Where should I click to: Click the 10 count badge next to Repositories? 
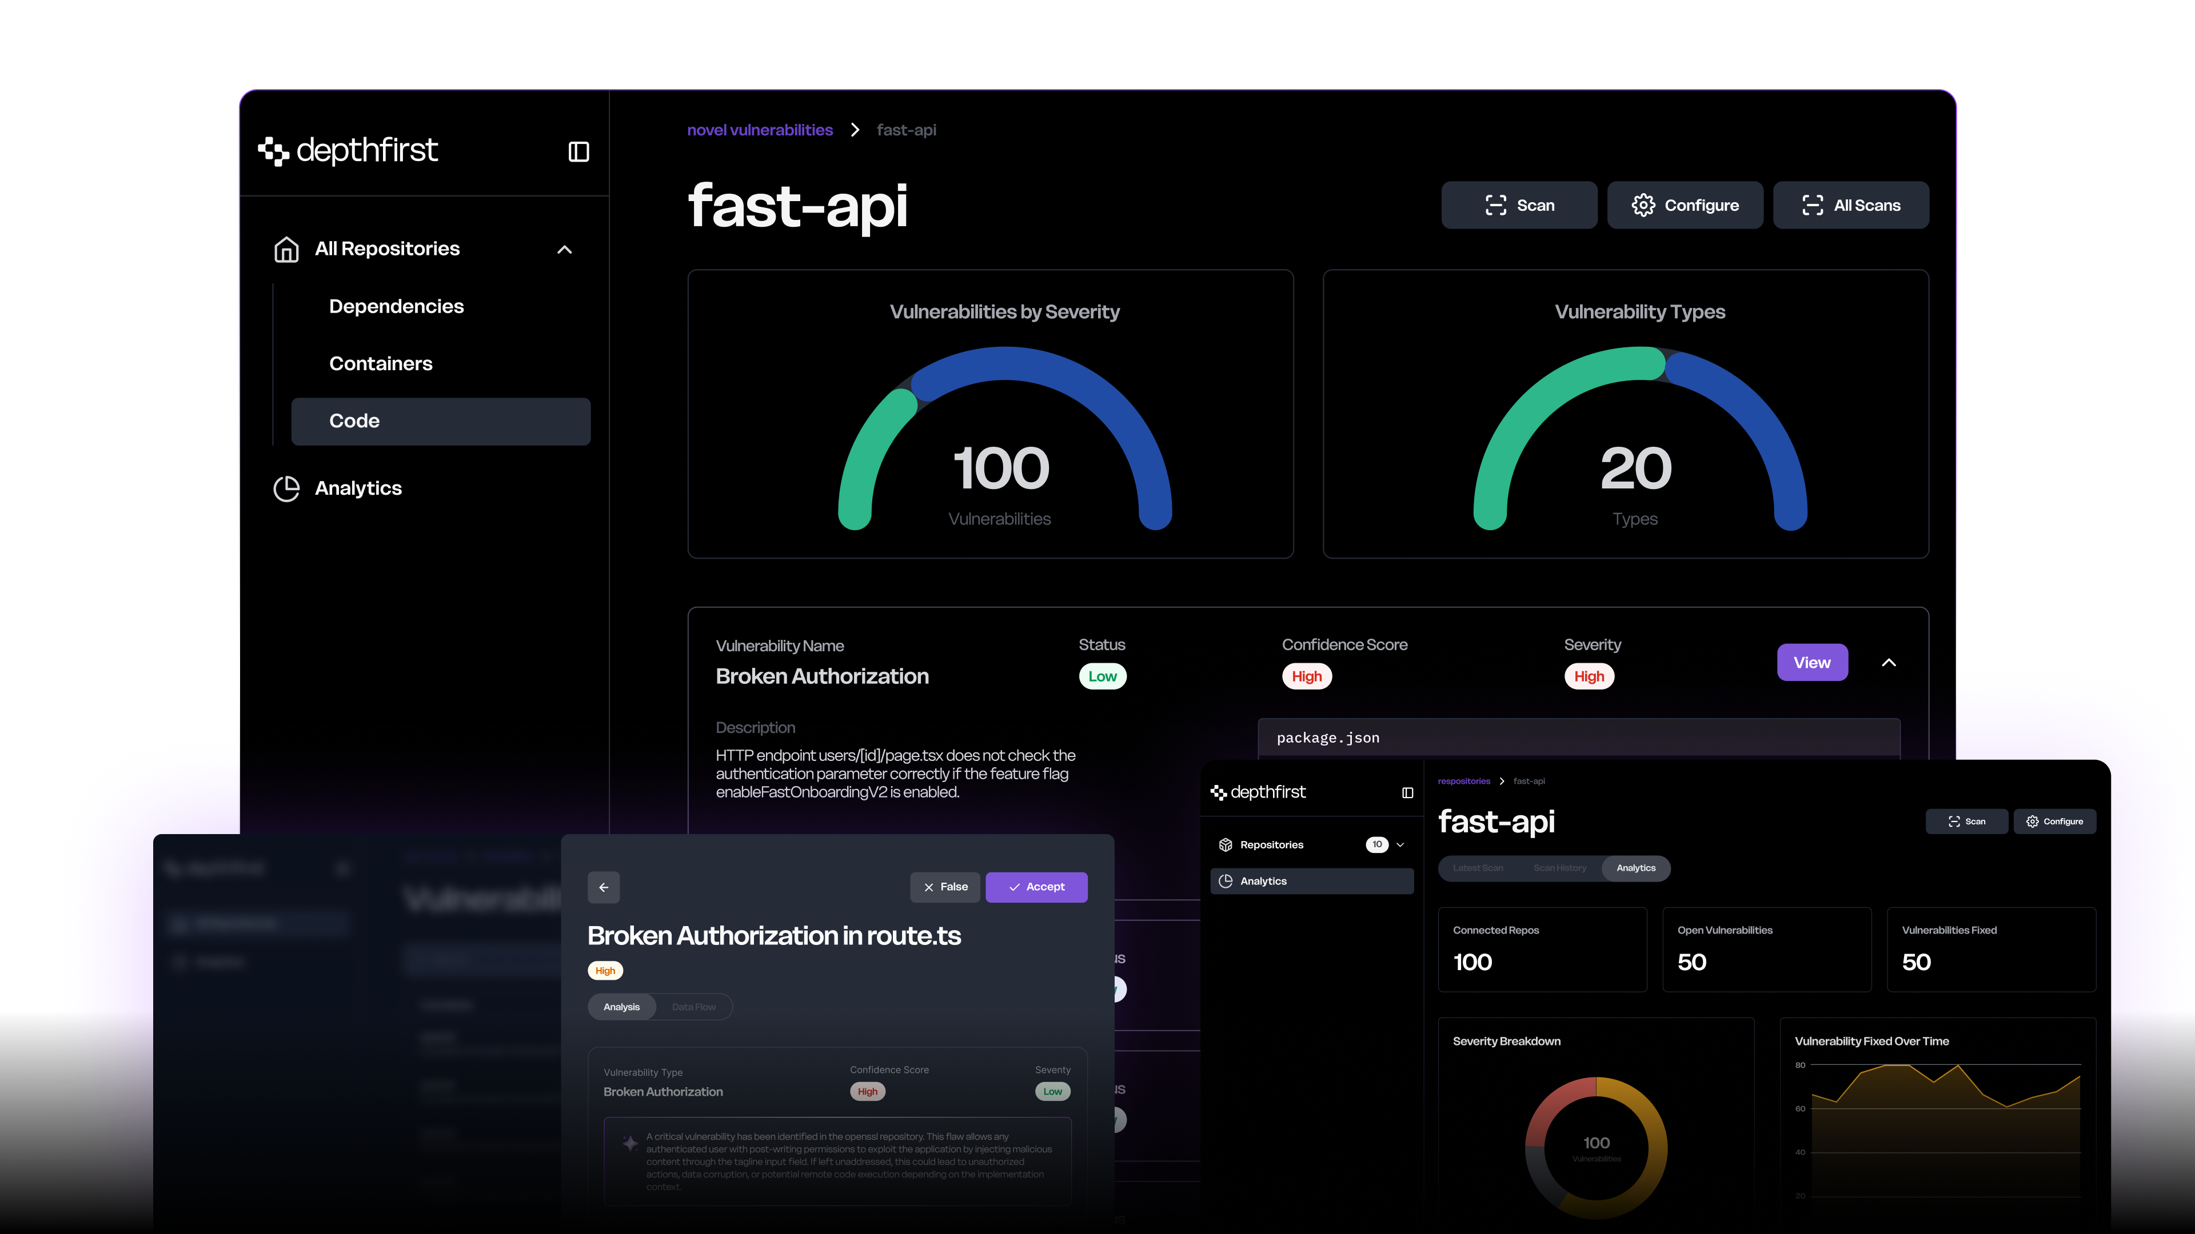click(x=1377, y=845)
